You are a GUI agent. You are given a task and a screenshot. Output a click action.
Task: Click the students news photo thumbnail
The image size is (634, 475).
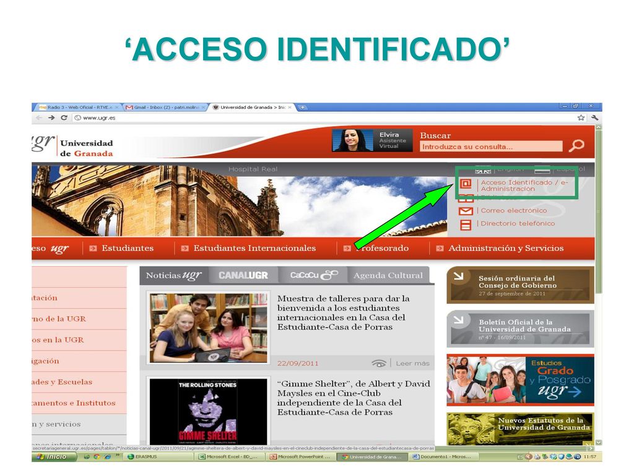click(208, 328)
